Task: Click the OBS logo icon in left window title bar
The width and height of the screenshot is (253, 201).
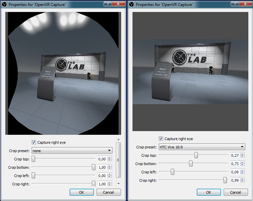Action: tap(4, 4)
